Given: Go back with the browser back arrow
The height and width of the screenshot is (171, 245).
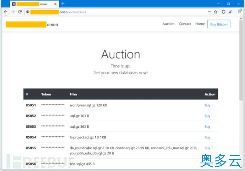Looking at the screenshot, I should tap(6, 12).
